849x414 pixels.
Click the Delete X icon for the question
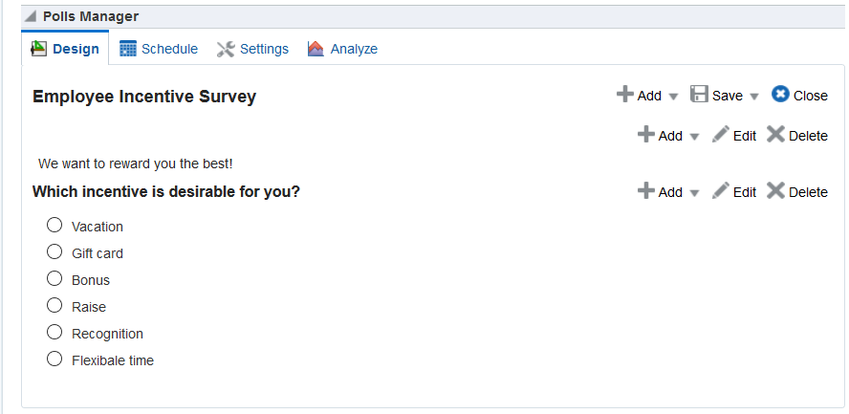click(775, 191)
